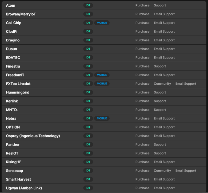Click Email Support for Dusun
Image resolution: width=208 pixels, height=193 pixels.
pyautogui.click(x=164, y=49)
